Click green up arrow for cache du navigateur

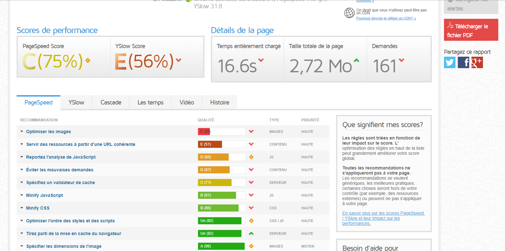click(x=251, y=233)
